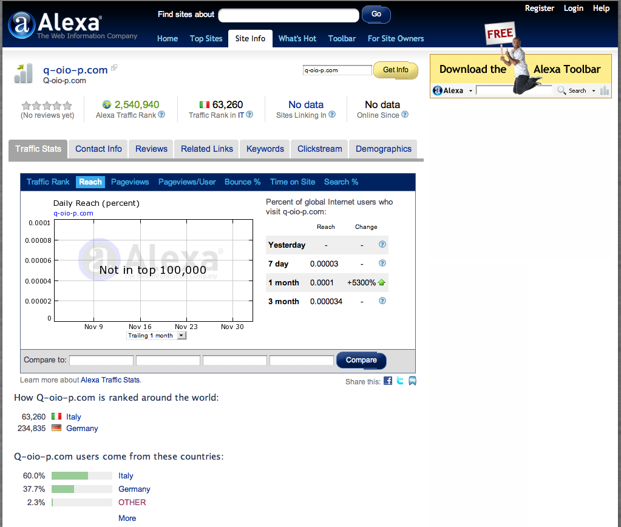621x527 pixels.
Task: Click the Germany 37.7% bar
Action: 82,489
